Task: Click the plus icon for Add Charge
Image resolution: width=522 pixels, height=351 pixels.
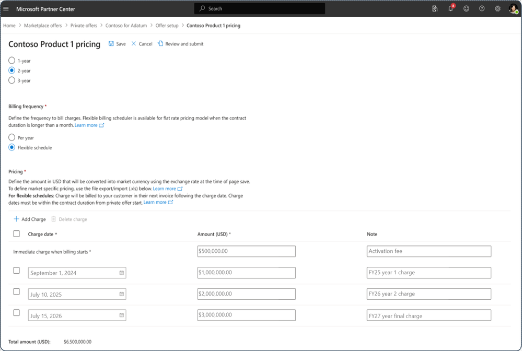Action: pos(16,219)
